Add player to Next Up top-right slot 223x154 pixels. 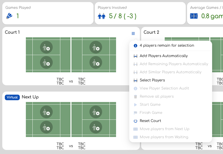(x=96, y=112)
